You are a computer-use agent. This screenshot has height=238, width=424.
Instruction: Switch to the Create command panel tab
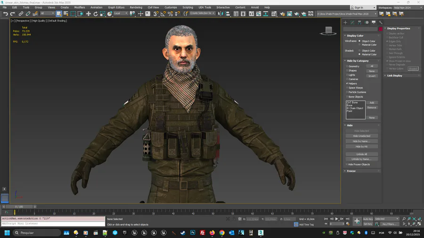click(345, 23)
